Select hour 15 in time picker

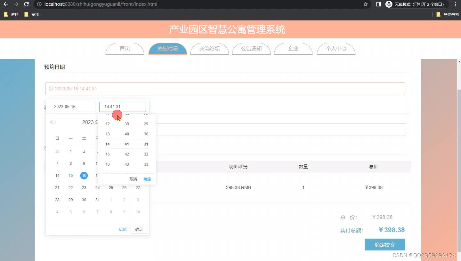click(x=108, y=154)
